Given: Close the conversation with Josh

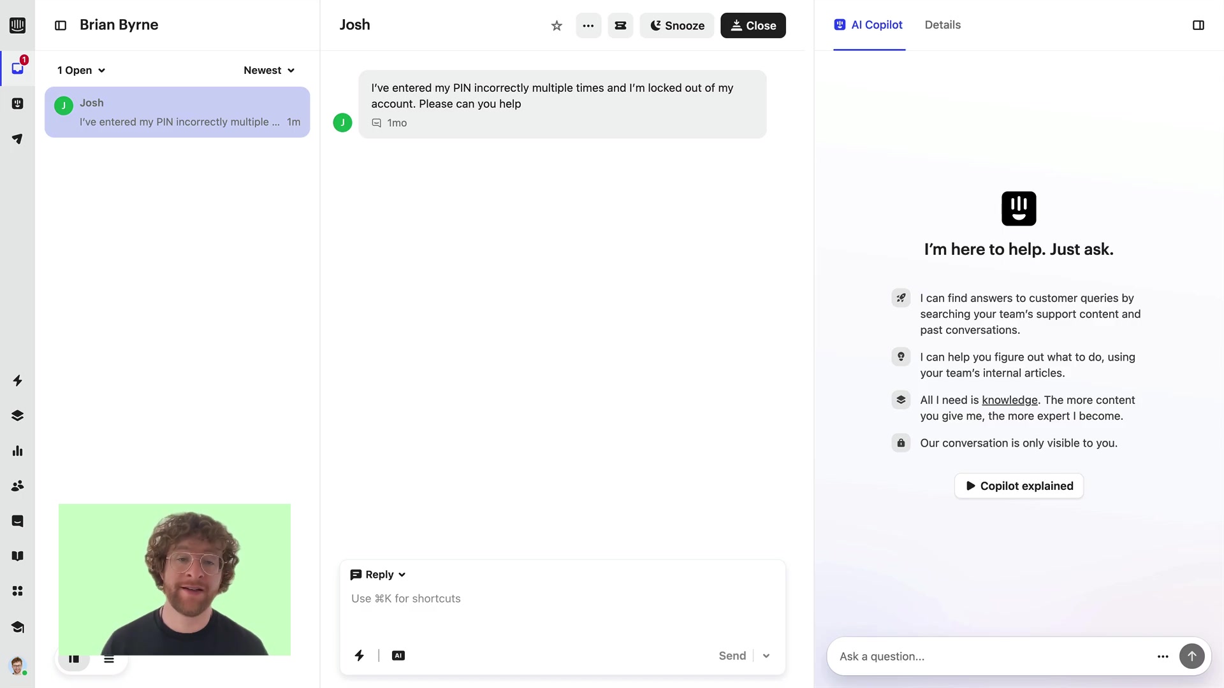Looking at the screenshot, I should [x=753, y=25].
